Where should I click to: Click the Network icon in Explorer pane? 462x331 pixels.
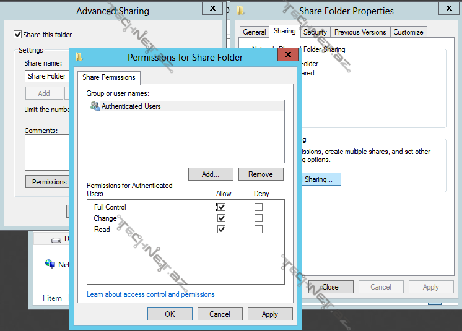50,264
